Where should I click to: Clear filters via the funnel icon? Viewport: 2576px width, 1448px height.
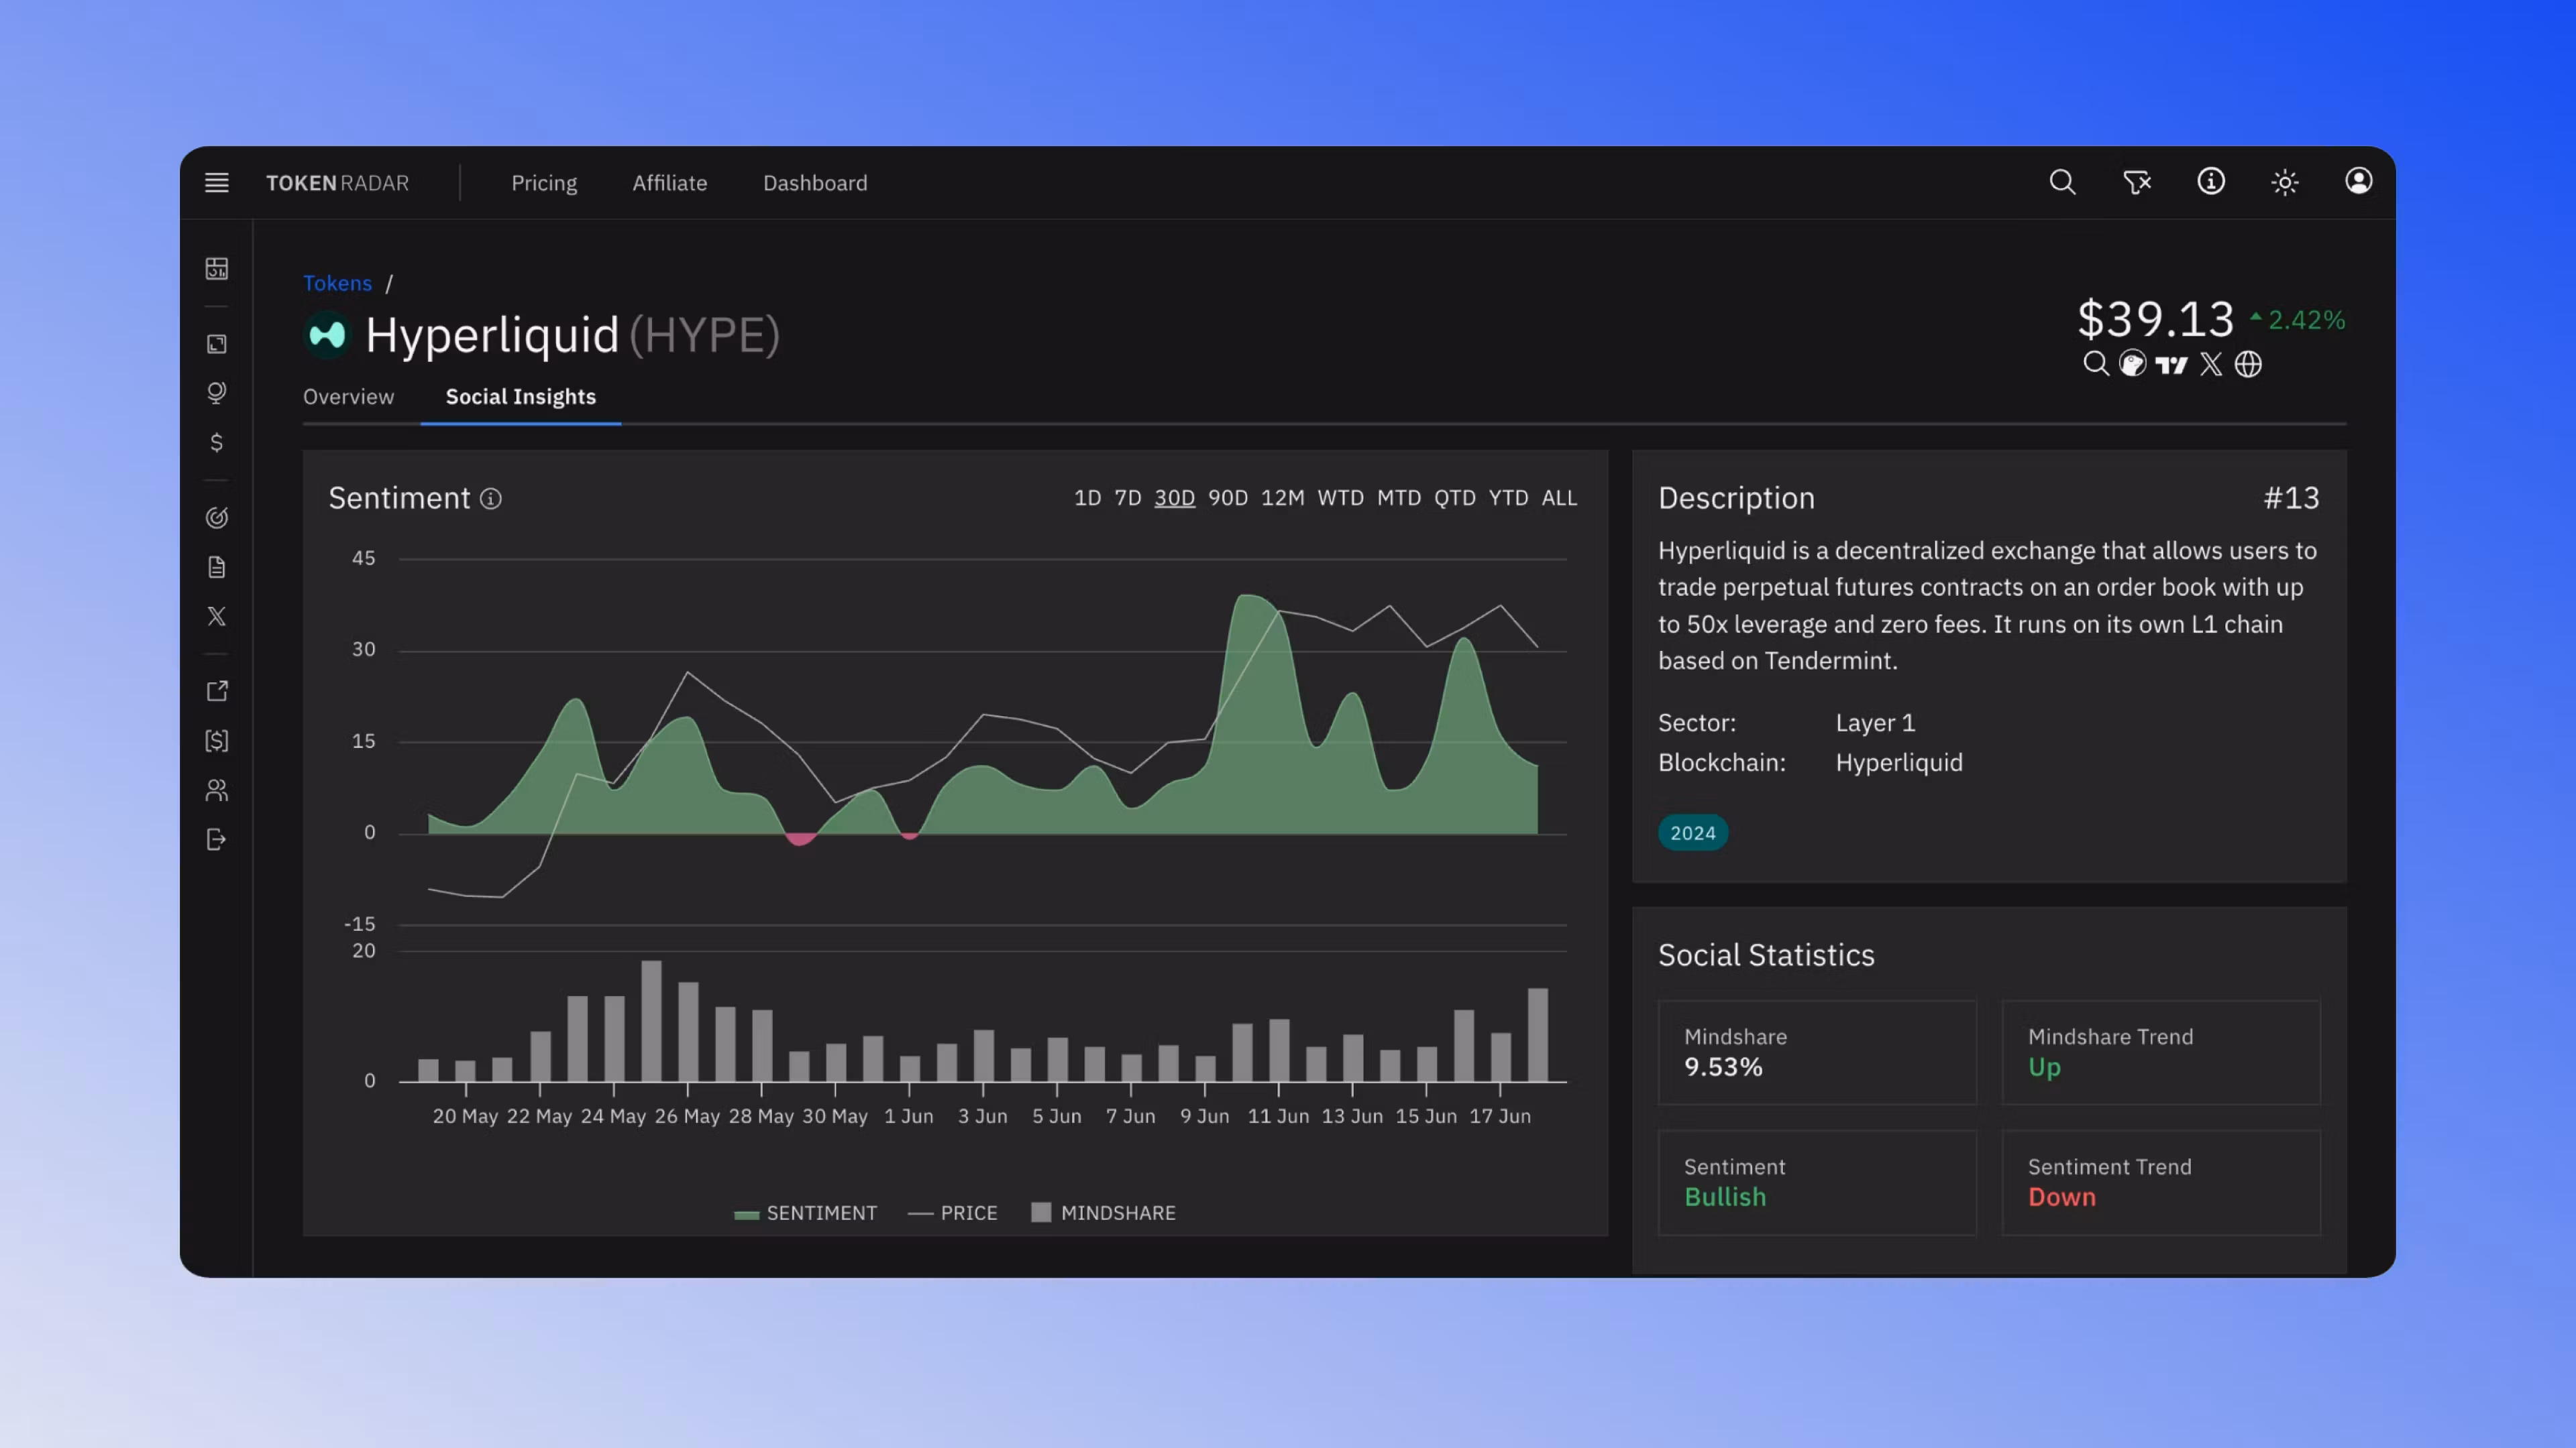click(2136, 182)
